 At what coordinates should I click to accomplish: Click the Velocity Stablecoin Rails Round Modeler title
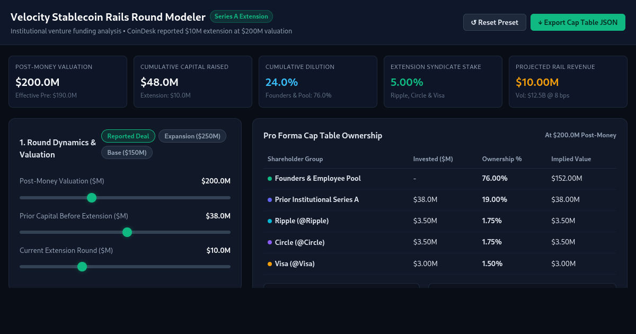tap(108, 17)
